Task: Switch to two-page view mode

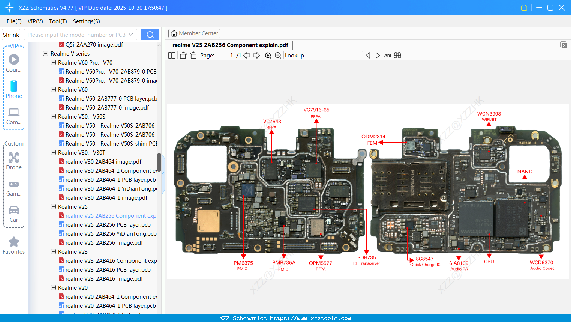Action: tap(172, 55)
